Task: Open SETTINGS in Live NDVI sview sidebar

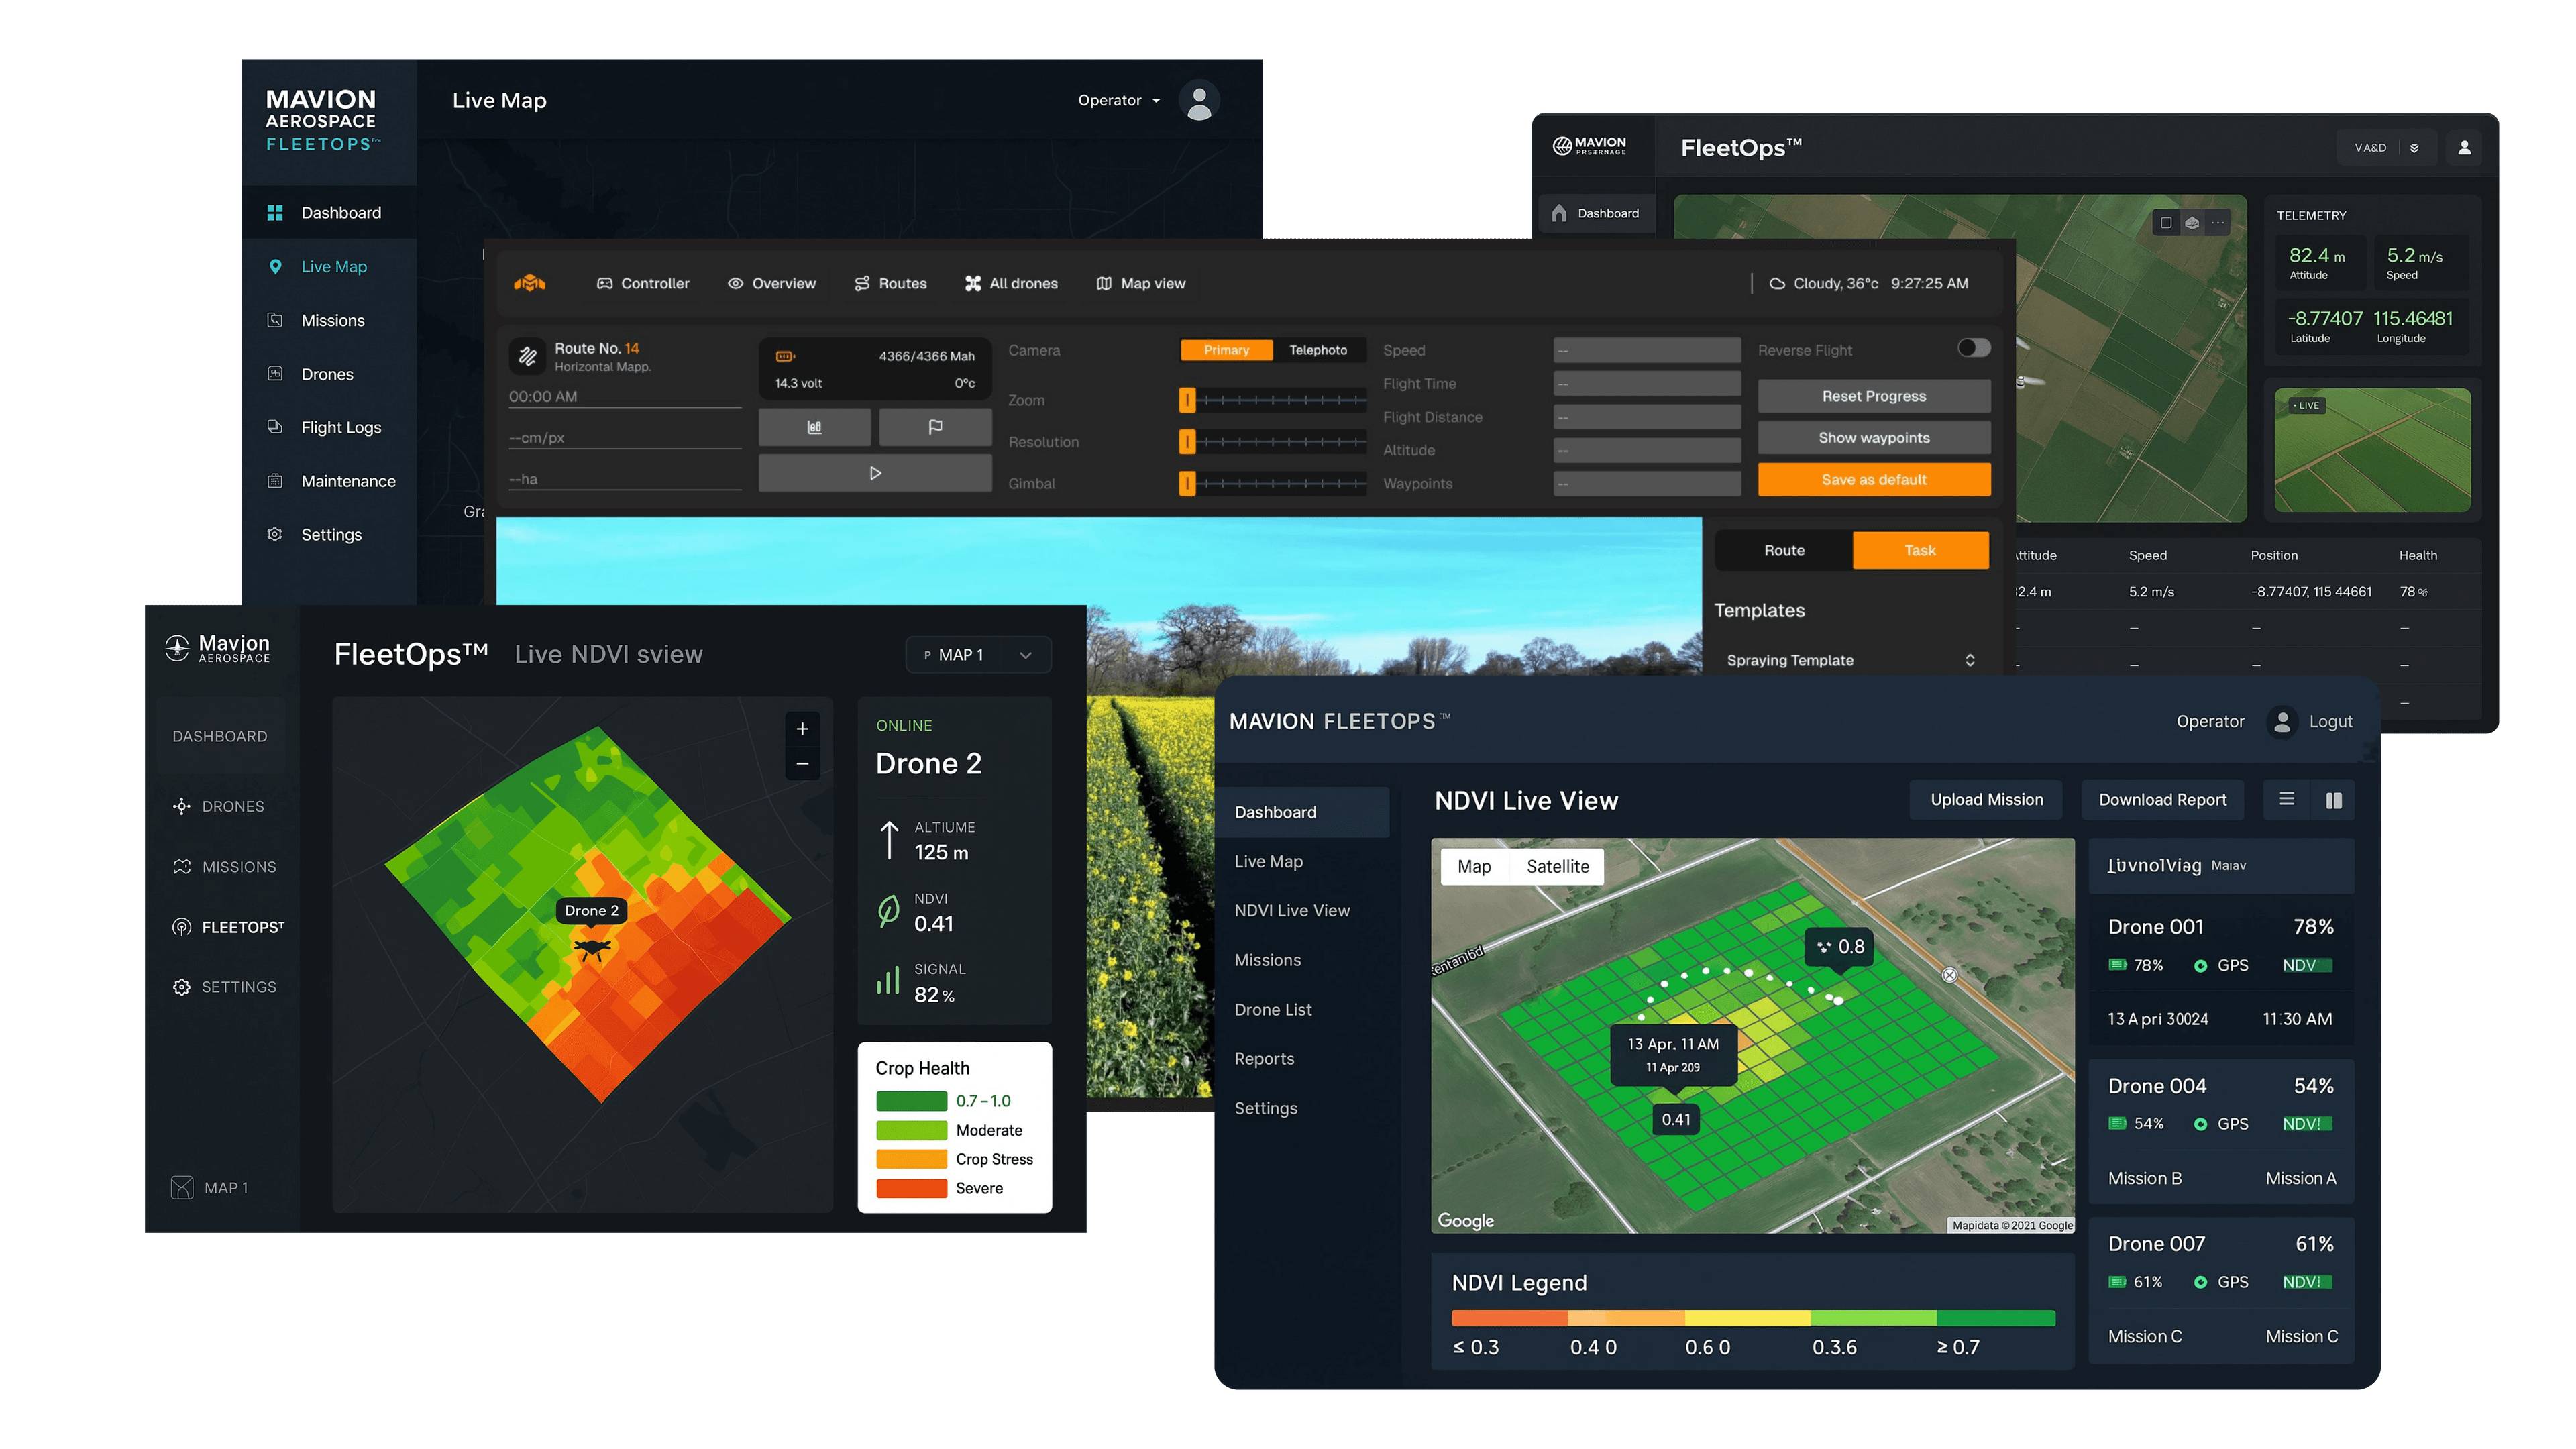Action: [226, 987]
